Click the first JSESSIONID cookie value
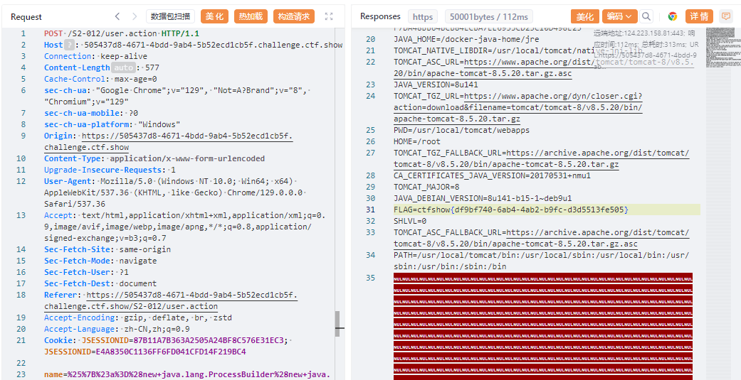The image size is (741, 380). point(210,340)
